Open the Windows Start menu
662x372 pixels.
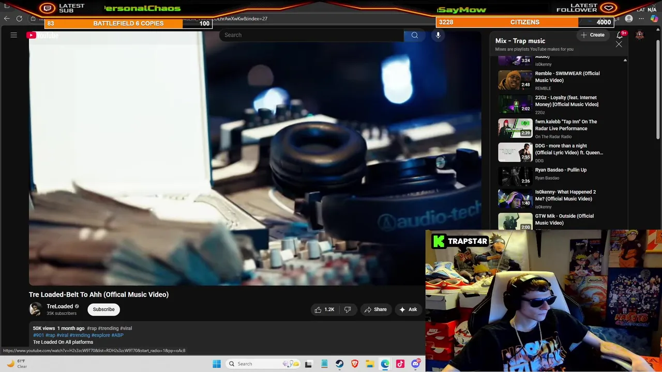click(217, 364)
